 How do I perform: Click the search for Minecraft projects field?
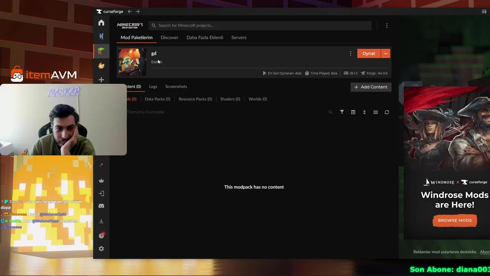[260, 25]
